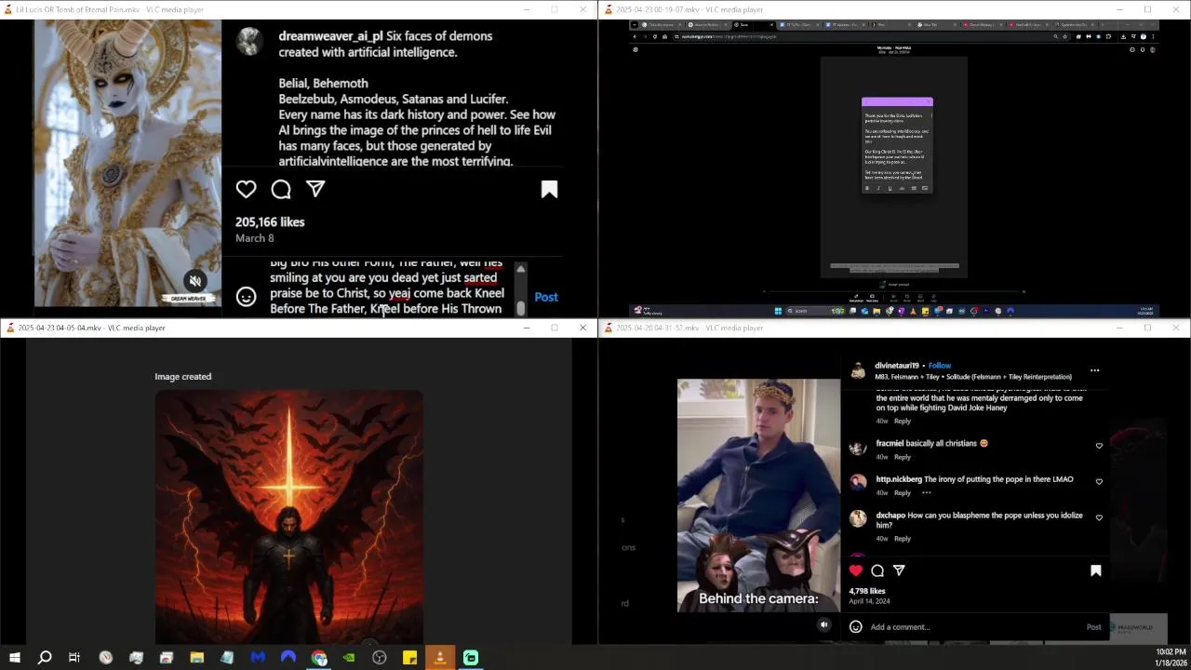Open the divinetauri19 profile name

pyautogui.click(x=897, y=366)
